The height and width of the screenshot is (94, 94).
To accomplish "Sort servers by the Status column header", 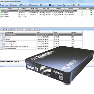I will pos(24,9).
